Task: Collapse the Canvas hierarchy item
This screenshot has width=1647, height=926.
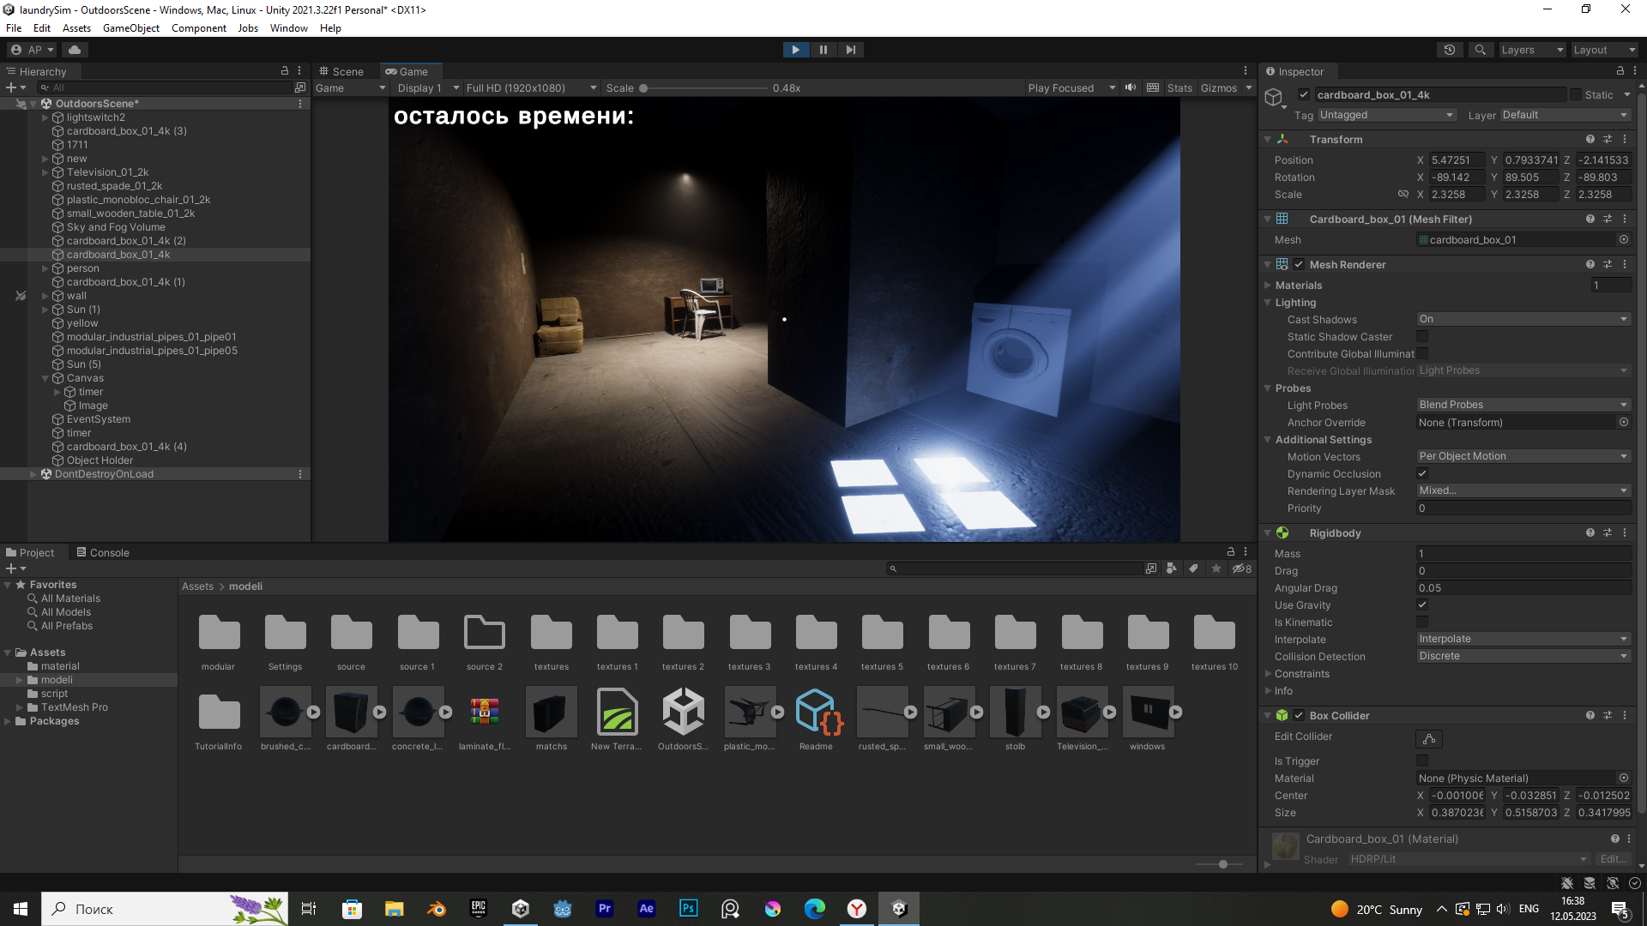Action: [45, 378]
